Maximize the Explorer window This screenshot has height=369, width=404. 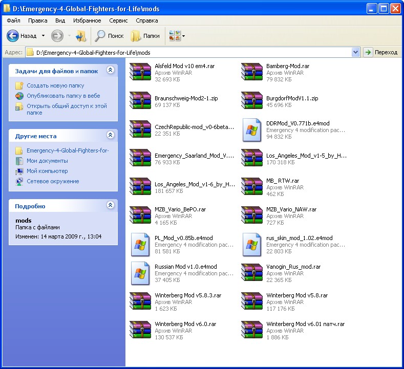(x=384, y=9)
